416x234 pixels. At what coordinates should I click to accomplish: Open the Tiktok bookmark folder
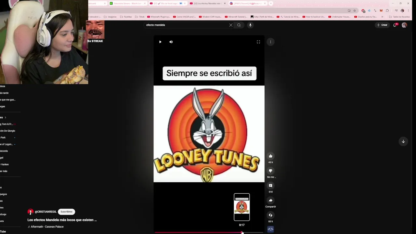(x=139, y=17)
